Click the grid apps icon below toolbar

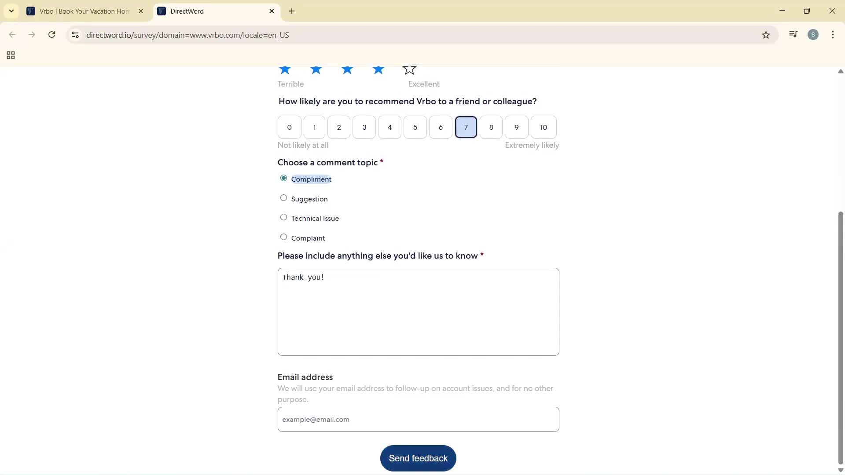tap(10, 55)
